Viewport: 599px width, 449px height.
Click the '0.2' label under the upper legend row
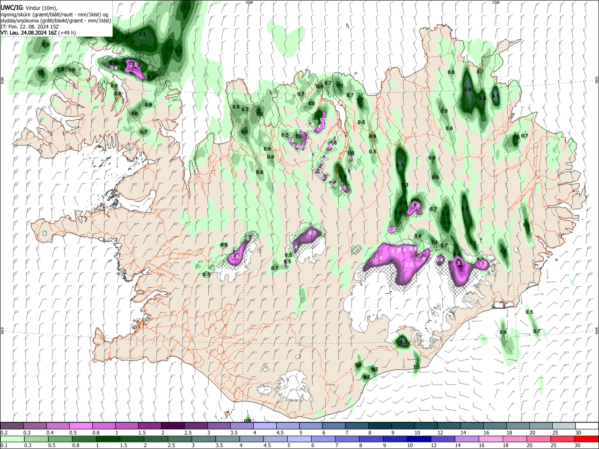(4, 433)
